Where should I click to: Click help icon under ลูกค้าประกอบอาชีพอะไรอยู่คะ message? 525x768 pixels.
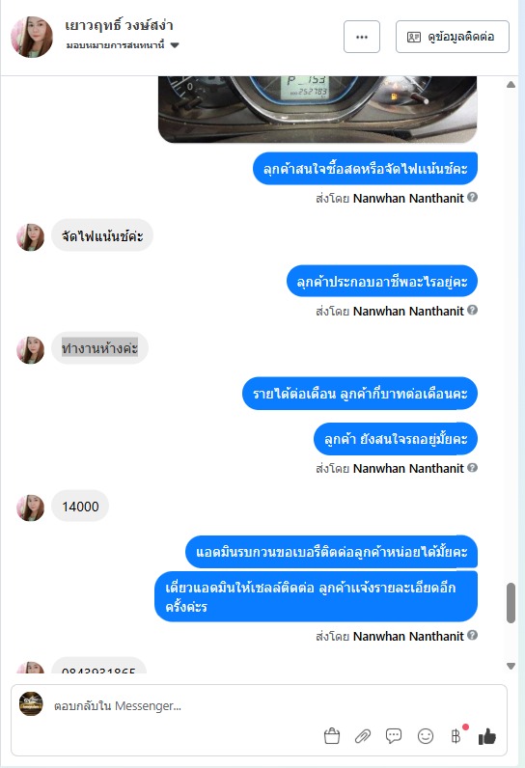(x=472, y=310)
